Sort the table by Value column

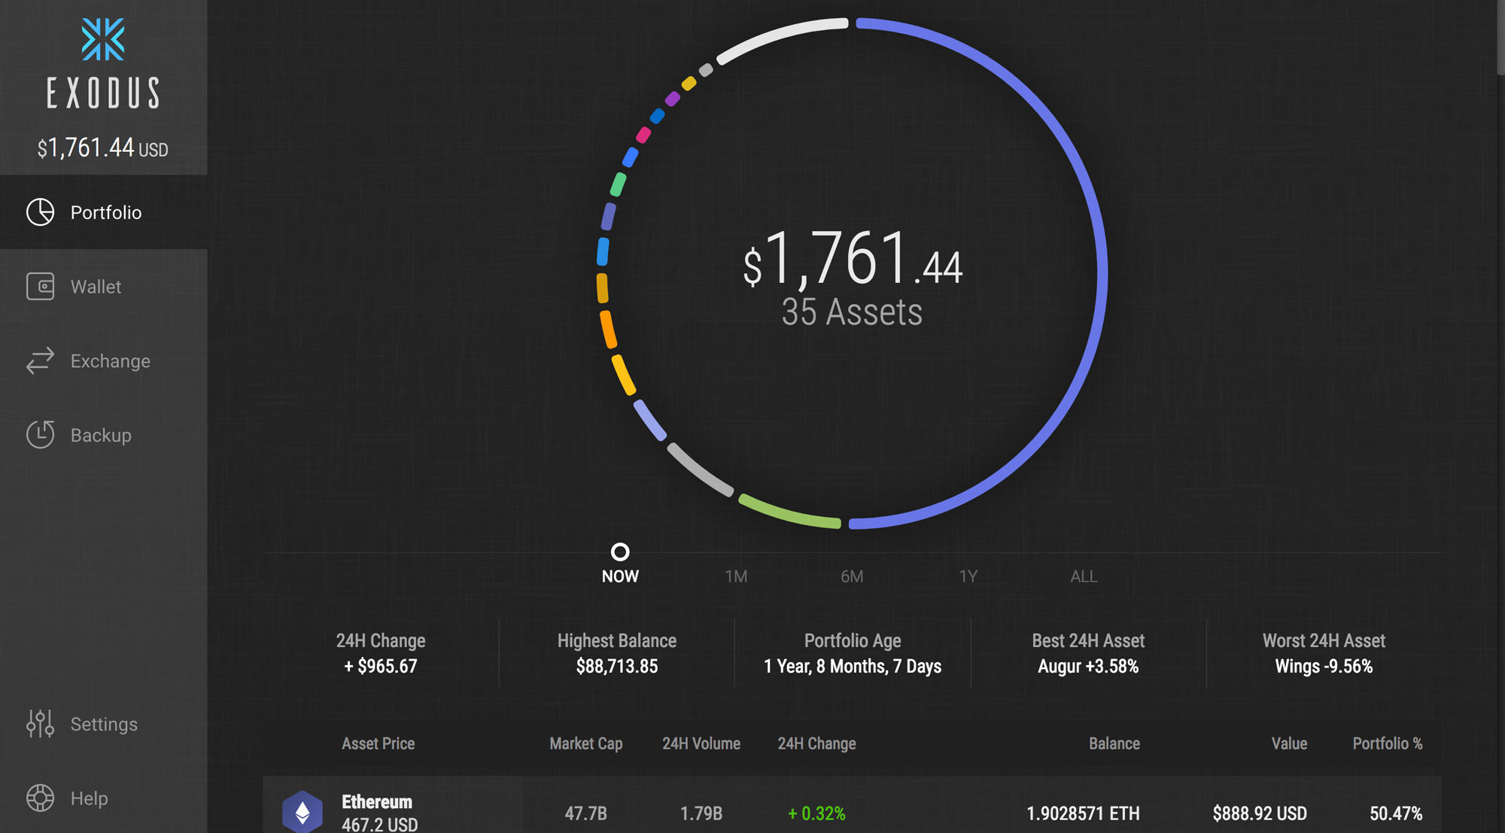(1289, 743)
